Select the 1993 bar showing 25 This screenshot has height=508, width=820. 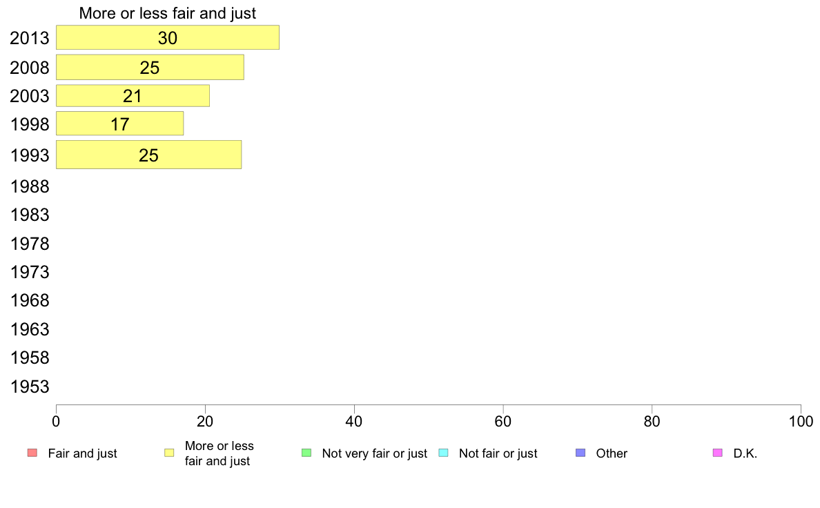pos(148,155)
